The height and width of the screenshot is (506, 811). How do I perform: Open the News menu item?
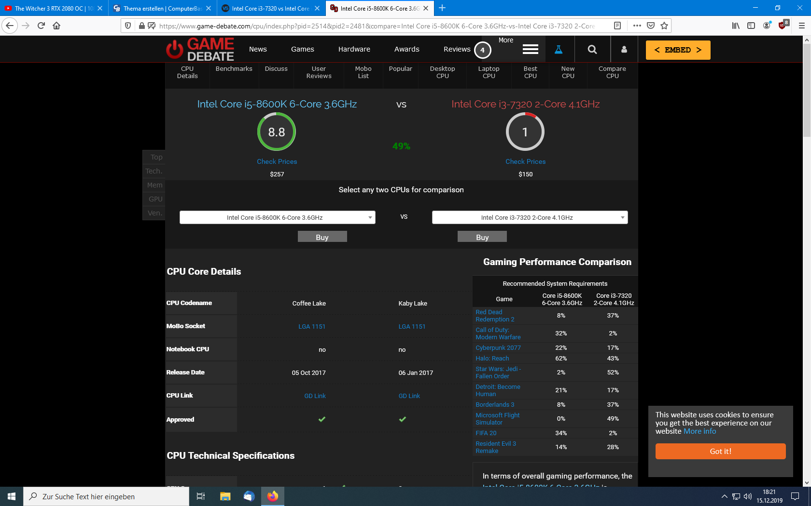pyautogui.click(x=258, y=49)
